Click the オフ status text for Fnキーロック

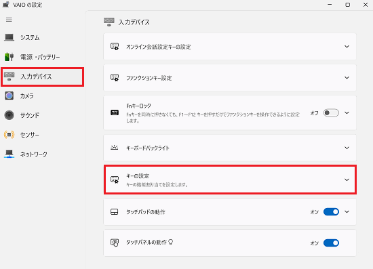tap(314, 113)
